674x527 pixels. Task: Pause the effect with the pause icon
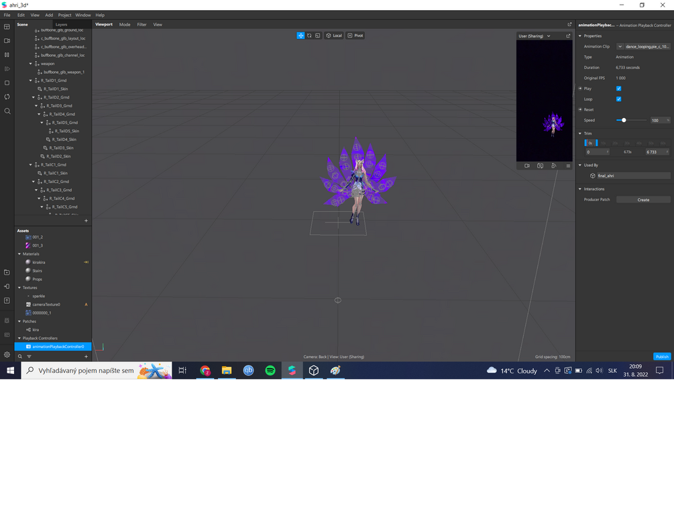pos(7,55)
